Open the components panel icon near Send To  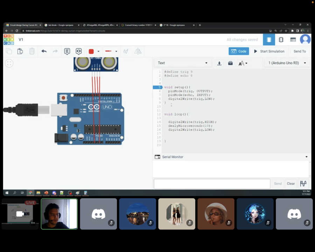pos(281,40)
